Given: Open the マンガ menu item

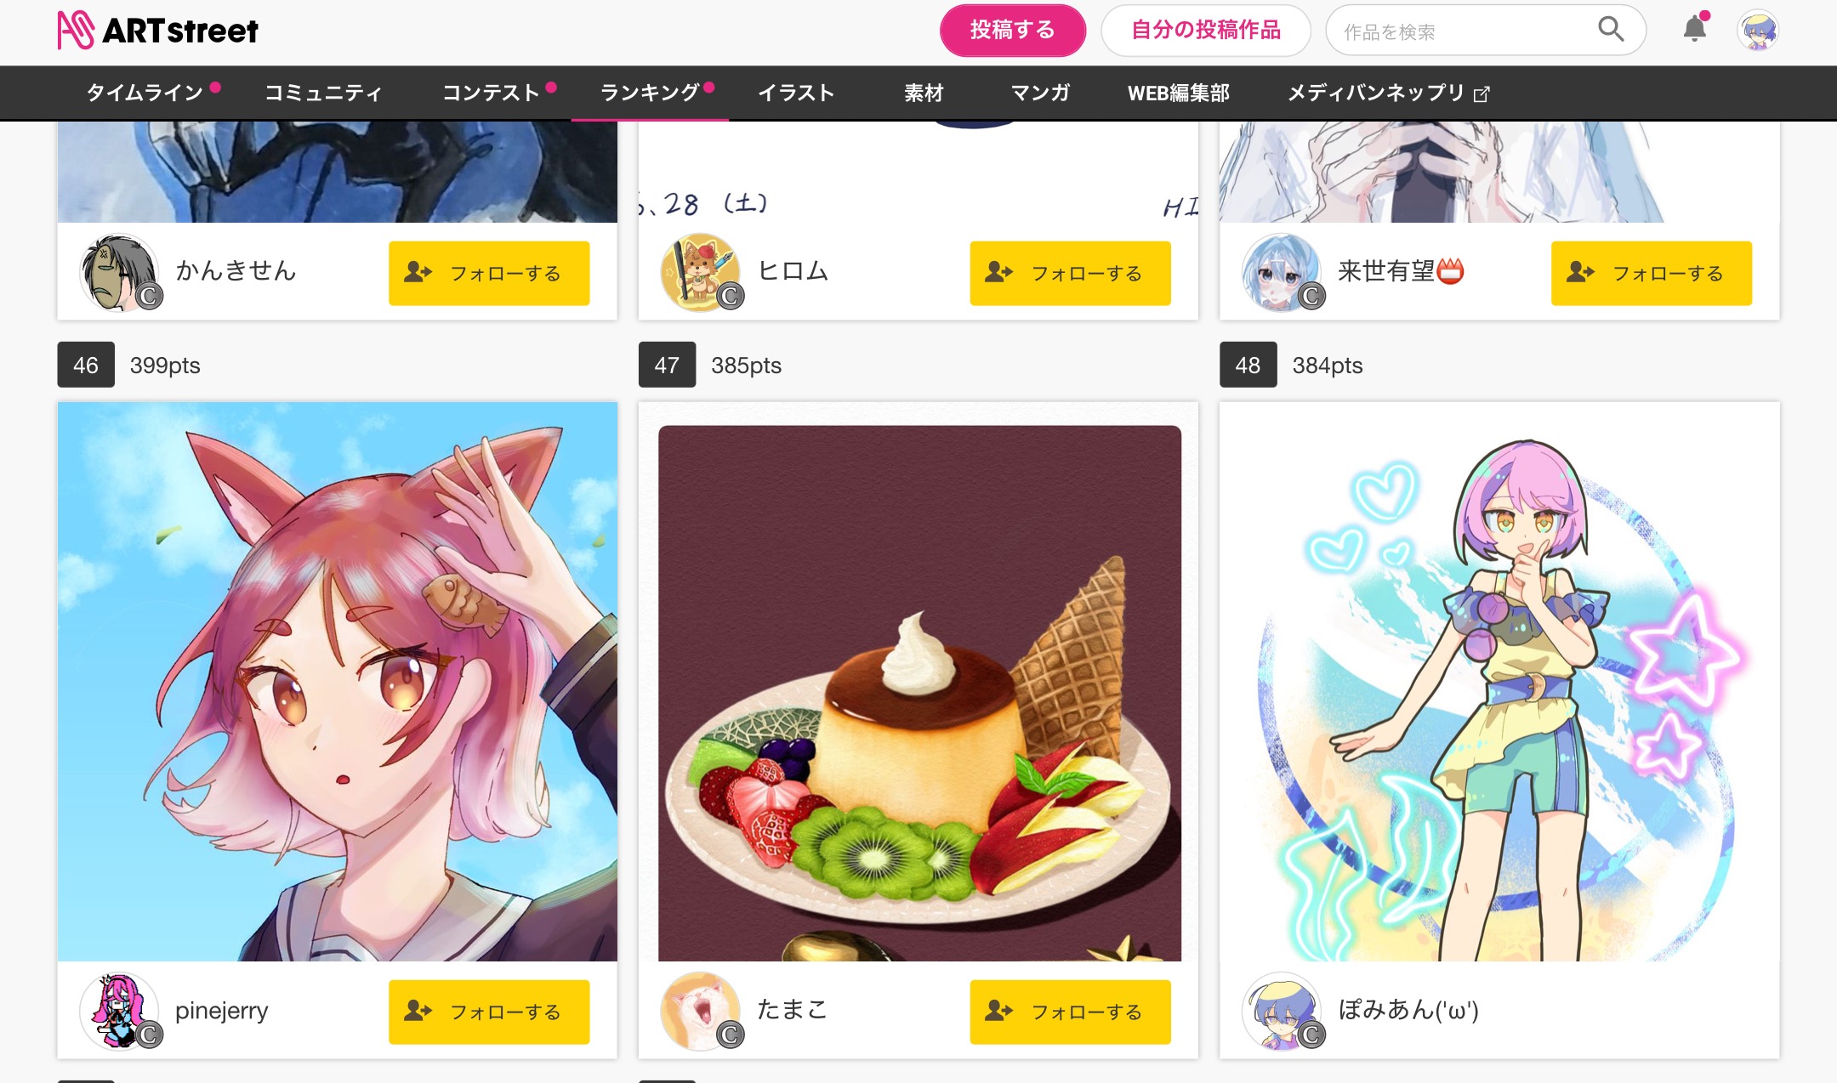Looking at the screenshot, I should (1039, 93).
